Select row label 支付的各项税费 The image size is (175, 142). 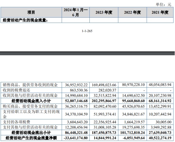click(x=16, y=122)
